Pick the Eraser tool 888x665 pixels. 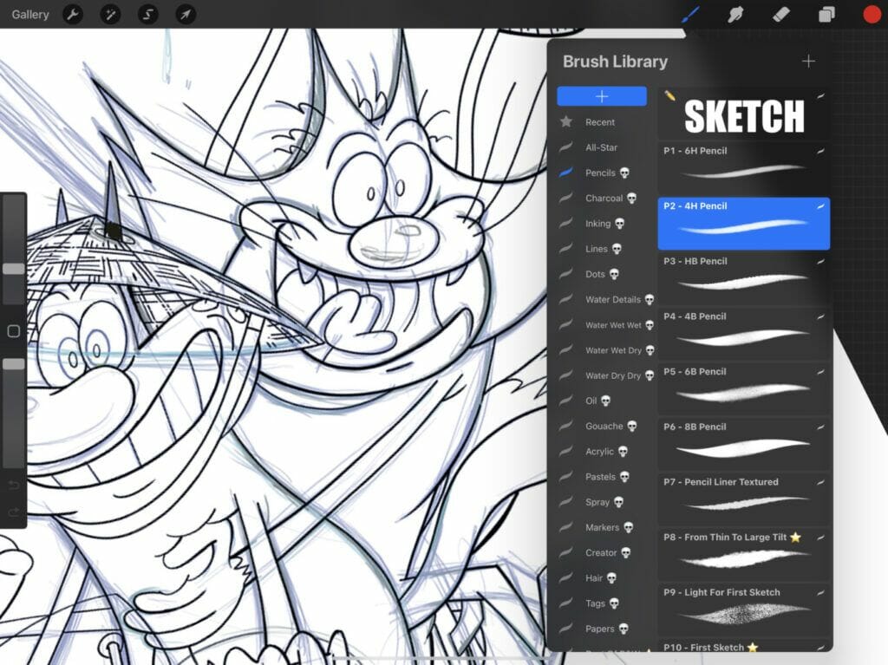coord(781,14)
